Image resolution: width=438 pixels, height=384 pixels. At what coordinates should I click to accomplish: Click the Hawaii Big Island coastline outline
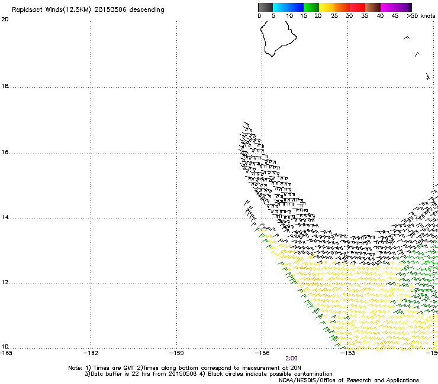click(x=279, y=39)
